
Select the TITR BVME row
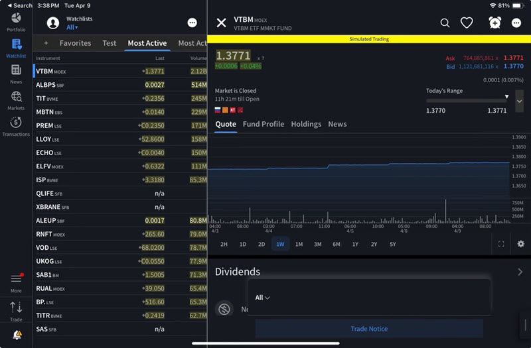(120, 316)
